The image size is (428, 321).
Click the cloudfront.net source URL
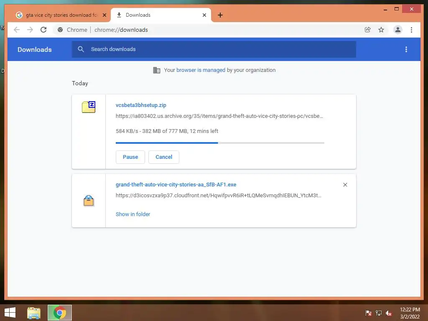pyautogui.click(x=218, y=196)
